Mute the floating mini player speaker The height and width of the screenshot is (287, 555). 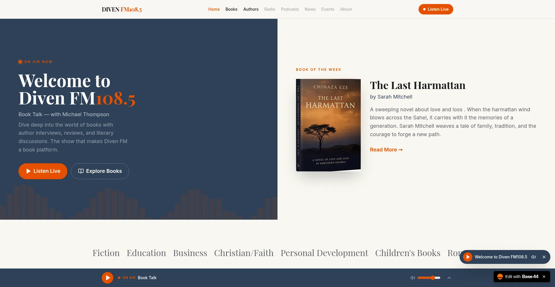coord(534,257)
